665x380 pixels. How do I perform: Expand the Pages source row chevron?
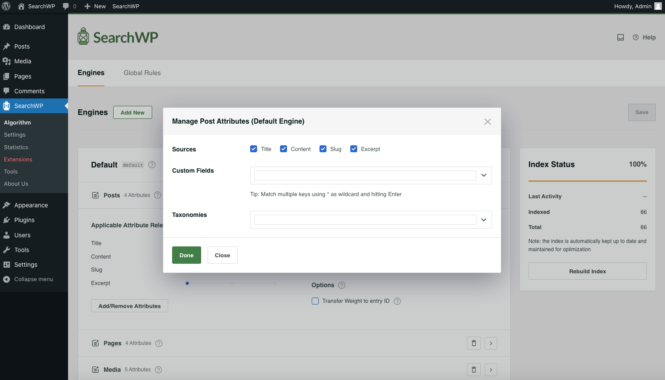pyautogui.click(x=491, y=343)
